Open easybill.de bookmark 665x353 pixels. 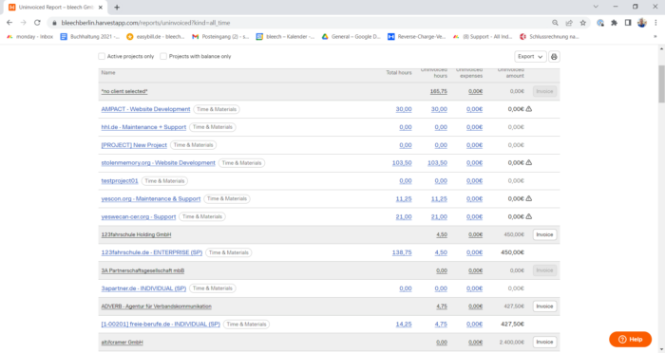(156, 37)
